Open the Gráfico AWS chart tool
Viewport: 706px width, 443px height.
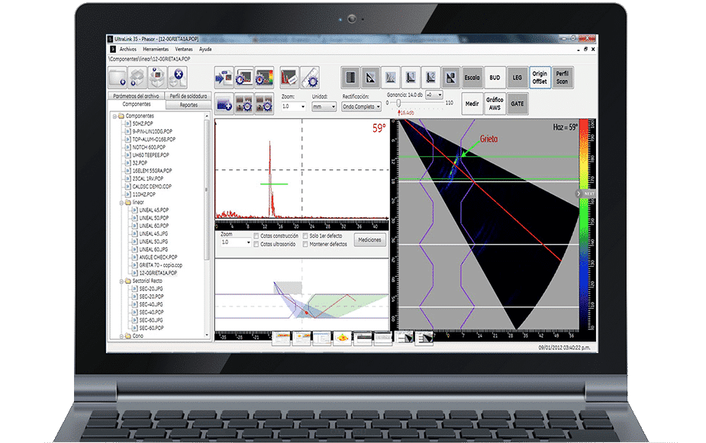(x=495, y=104)
